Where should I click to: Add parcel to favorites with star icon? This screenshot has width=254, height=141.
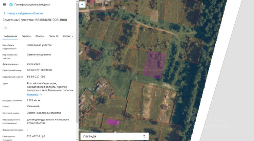[x=6, y=28]
